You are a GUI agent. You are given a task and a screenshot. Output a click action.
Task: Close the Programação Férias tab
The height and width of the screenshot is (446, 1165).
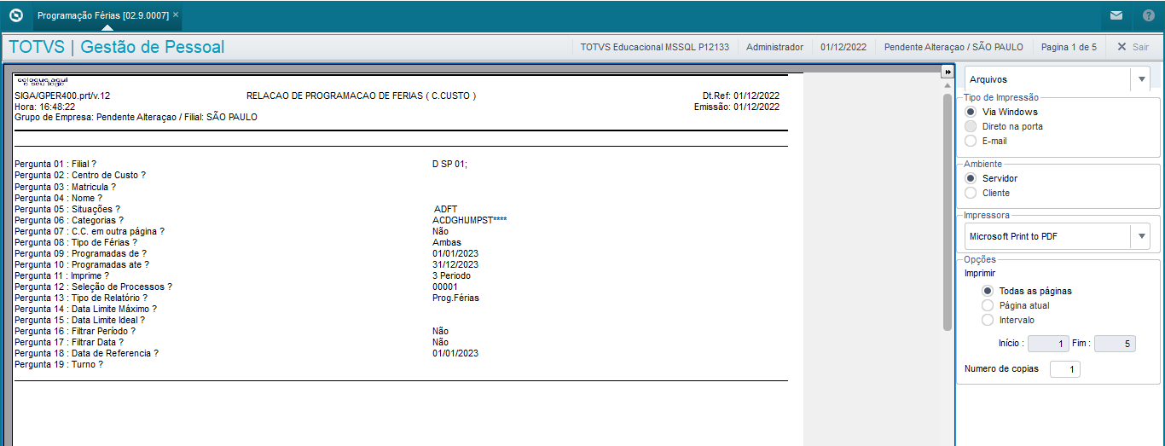[176, 14]
